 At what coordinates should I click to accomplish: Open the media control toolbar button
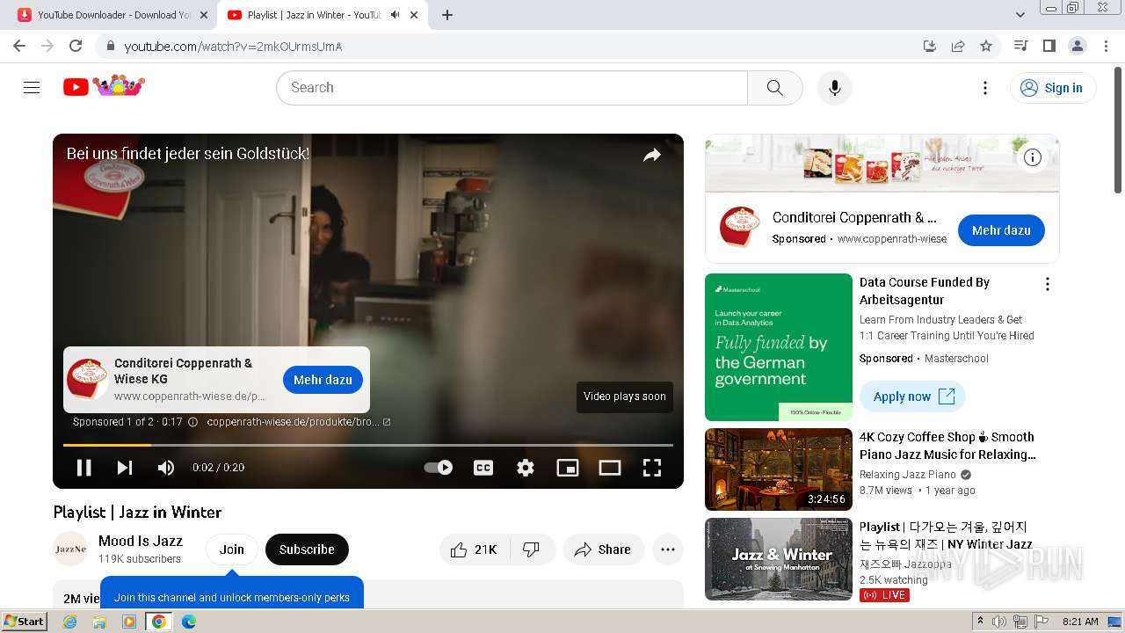(1020, 46)
